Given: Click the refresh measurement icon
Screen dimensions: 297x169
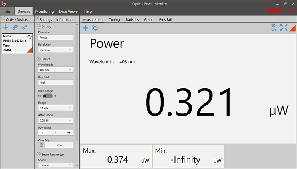Looking at the screenshot, I should click(x=95, y=28).
